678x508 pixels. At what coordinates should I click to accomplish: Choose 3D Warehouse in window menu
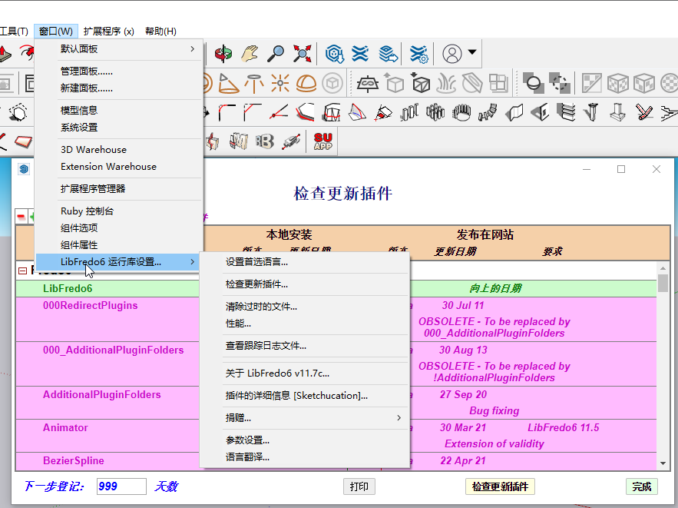pyautogui.click(x=119, y=150)
